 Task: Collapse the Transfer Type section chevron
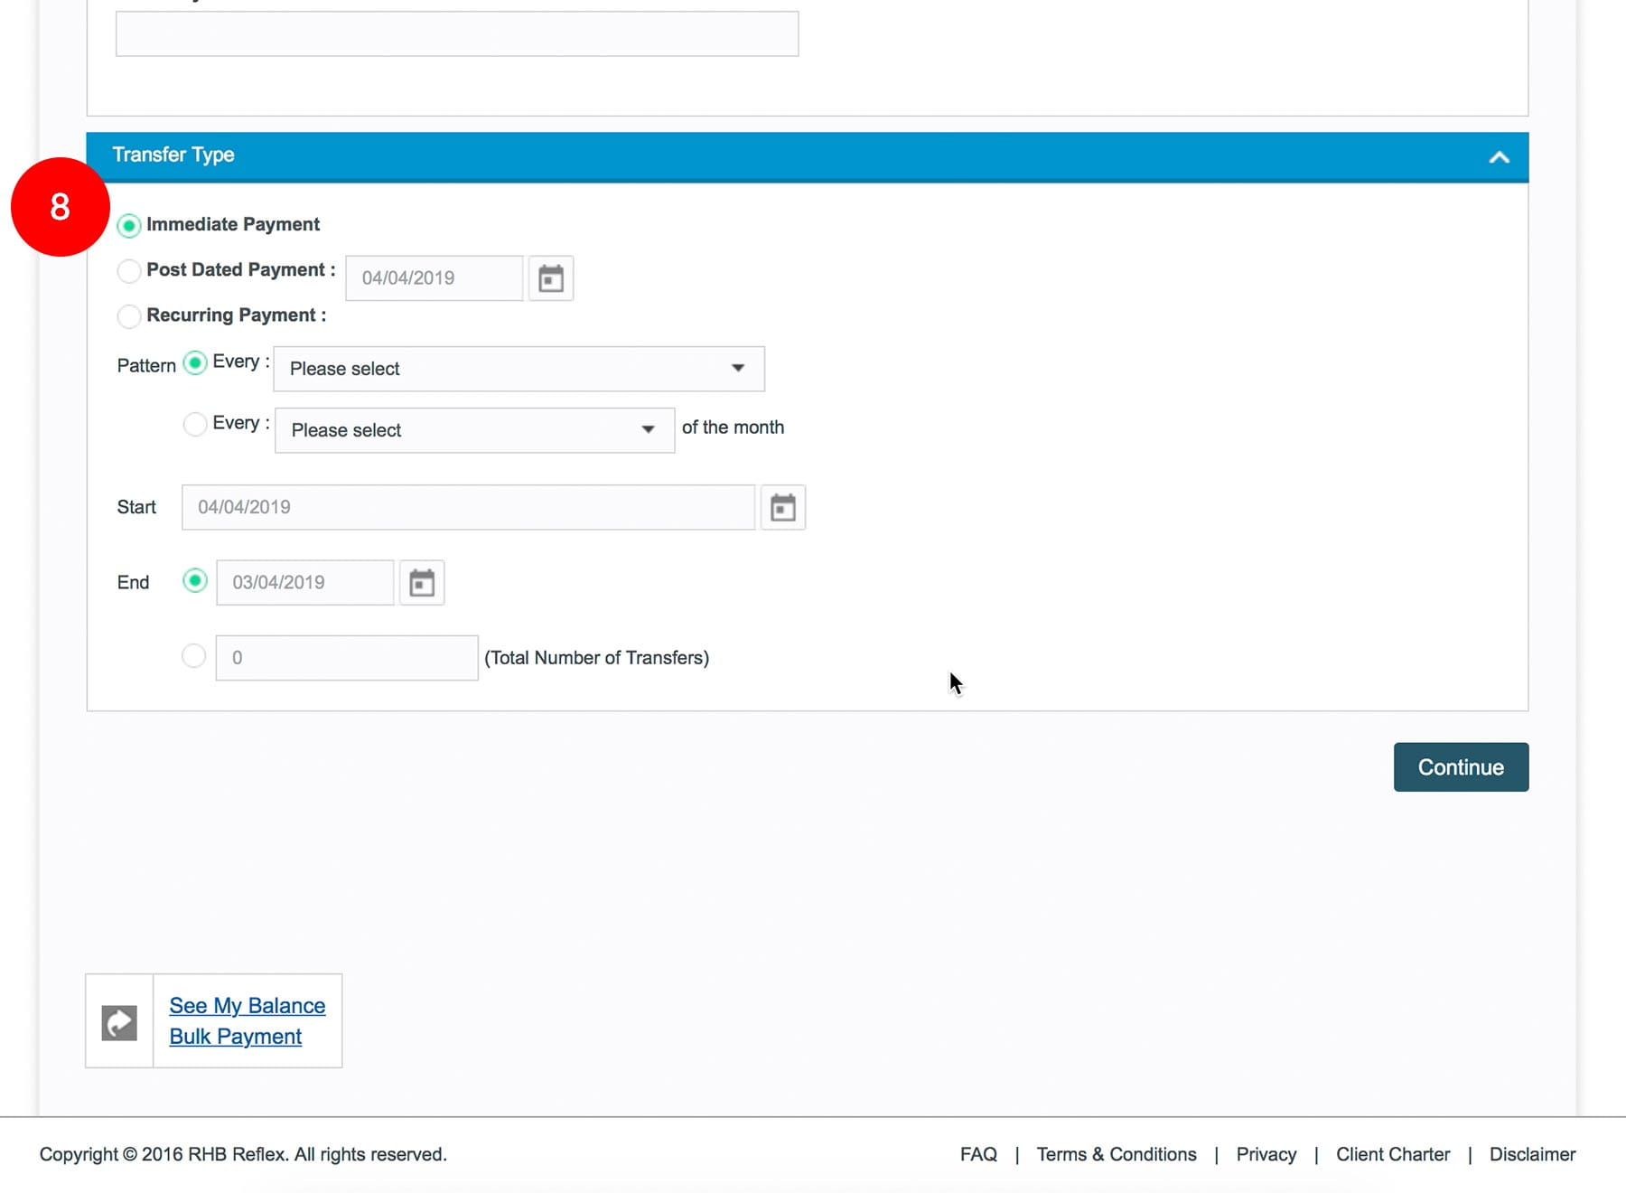1499,157
